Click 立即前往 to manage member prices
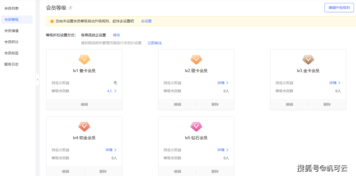The height and width of the screenshot is (176, 356). pos(155,43)
